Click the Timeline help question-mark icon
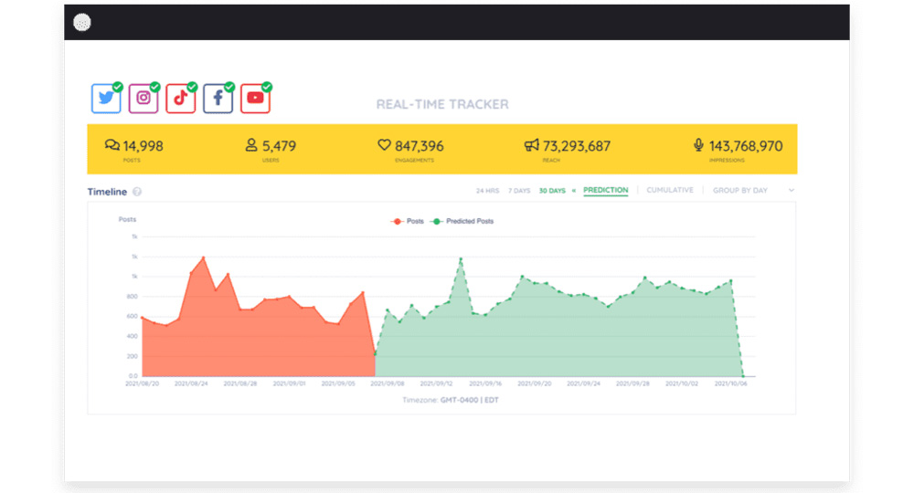The image size is (914, 493). [137, 192]
